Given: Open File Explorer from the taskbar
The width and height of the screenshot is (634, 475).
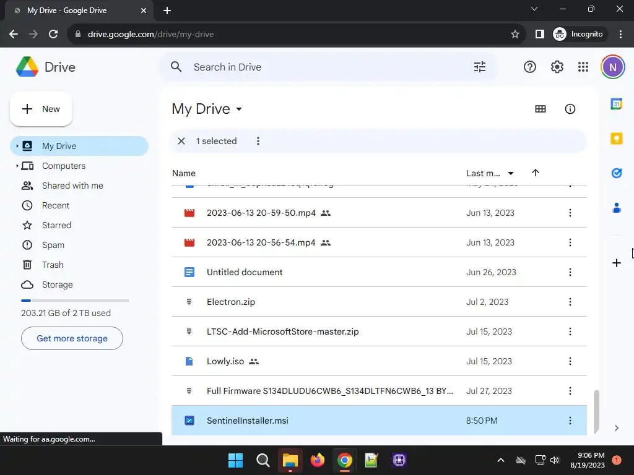Looking at the screenshot, I should [290, 460].
